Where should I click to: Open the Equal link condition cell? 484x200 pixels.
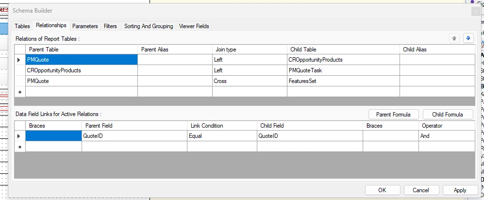[222, 136]
